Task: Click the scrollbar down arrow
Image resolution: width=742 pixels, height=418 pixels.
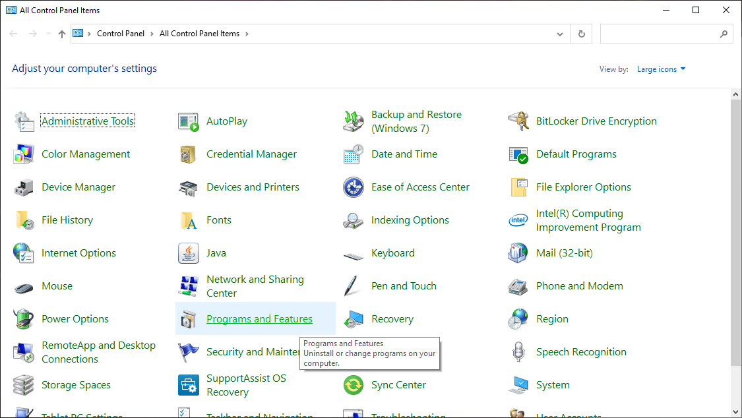Action: pos(735,411)
